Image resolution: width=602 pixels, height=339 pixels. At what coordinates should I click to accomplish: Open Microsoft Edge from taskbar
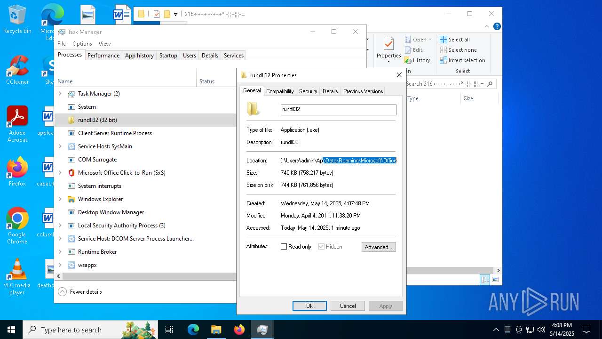click(193, 330)
